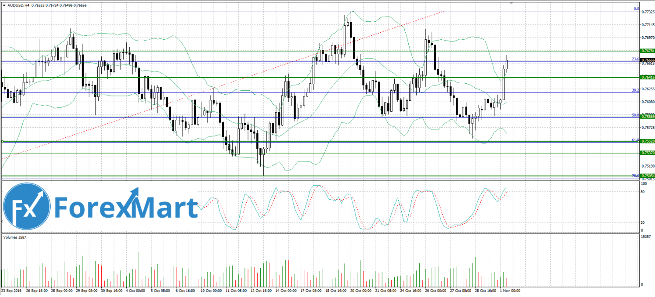The height and width of the screenshot is (297, 655).
Task: Click the green 0.75370 price level tag
Action: [647, 153]
